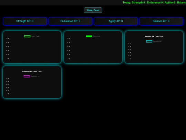Select the Balance XP: 0 card
This screenshot has width=186, height=140.
pos(161,21)
